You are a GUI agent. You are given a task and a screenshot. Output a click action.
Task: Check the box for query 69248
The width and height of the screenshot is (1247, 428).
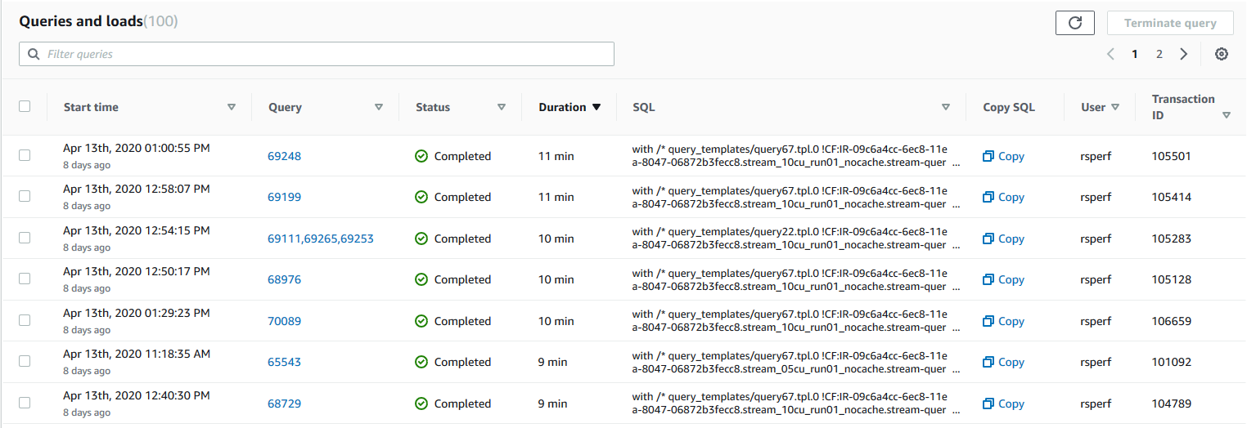pos(25,155)
